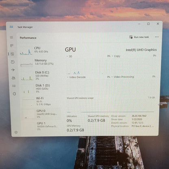Image resolution: width=169 pixels, height=169 pixels.
Task: Open the Copy engine graph dropdown
Action: [116, 56]
